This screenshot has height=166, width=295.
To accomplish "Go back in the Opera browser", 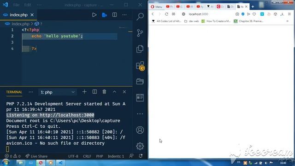I will [x=153, y=14].
